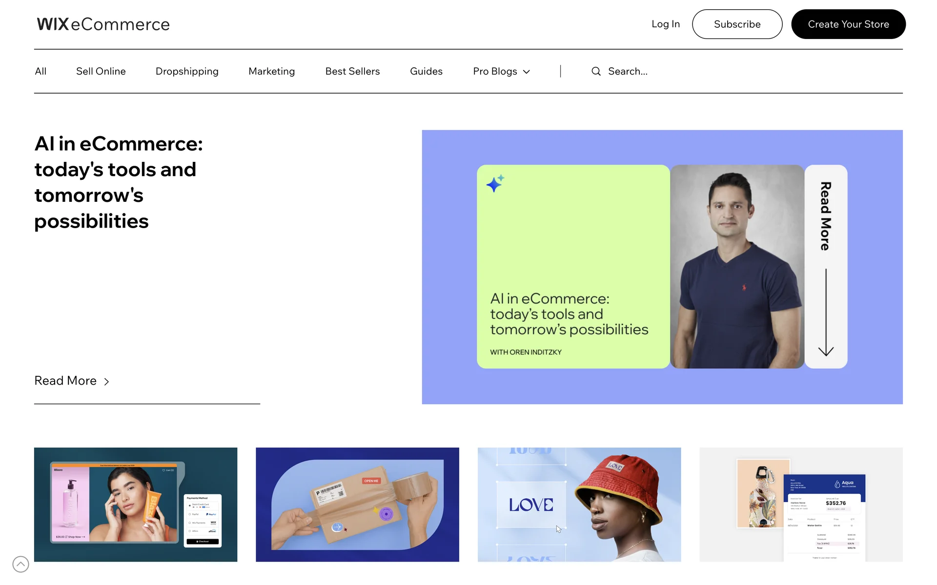Click the chevron beside Read More link
Image resolution: width=937 pixels, height=585 pixels.
106,382
